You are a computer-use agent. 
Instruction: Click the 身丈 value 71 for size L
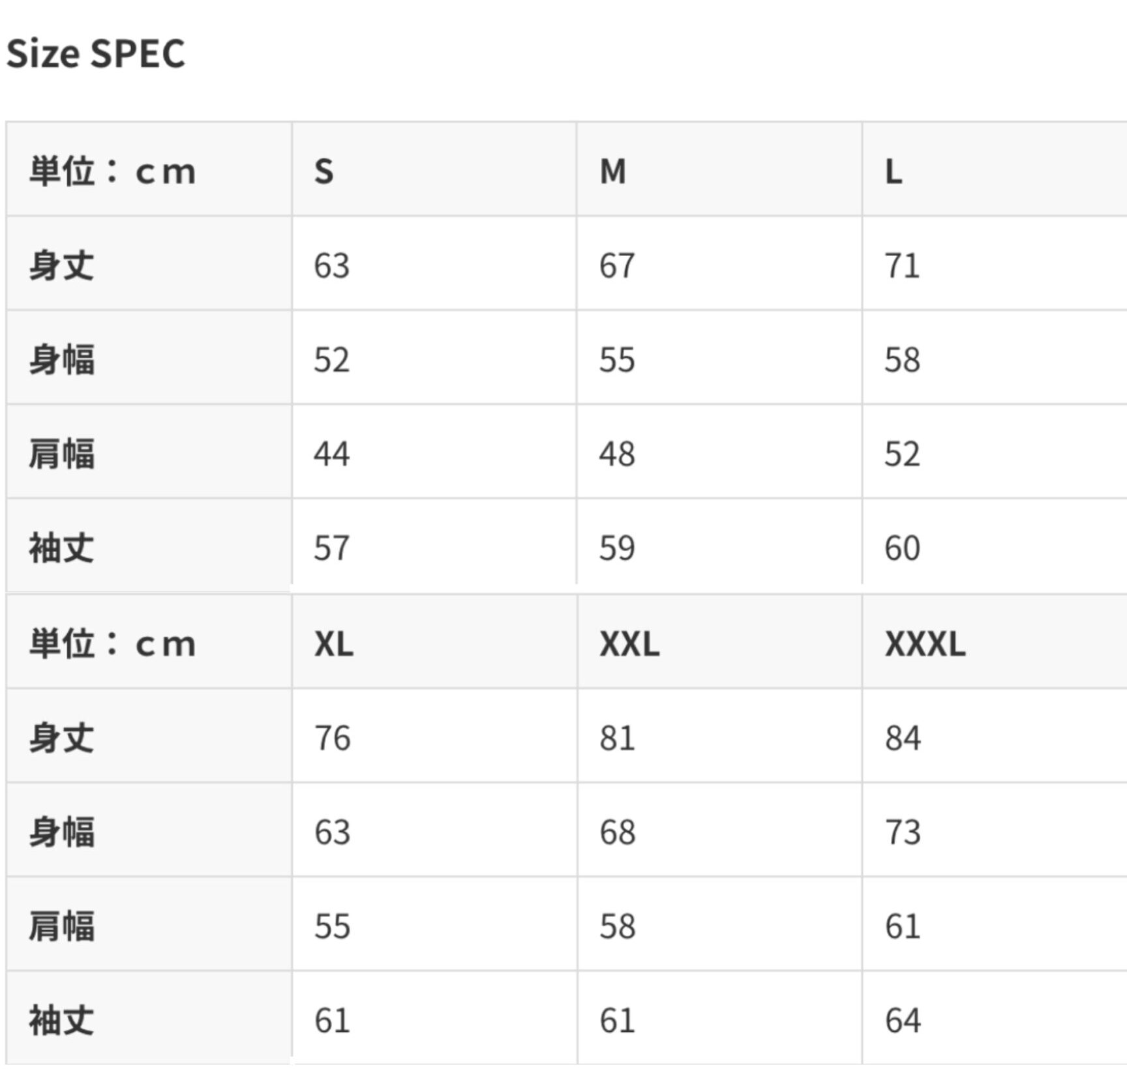click(x=902, y=266)
